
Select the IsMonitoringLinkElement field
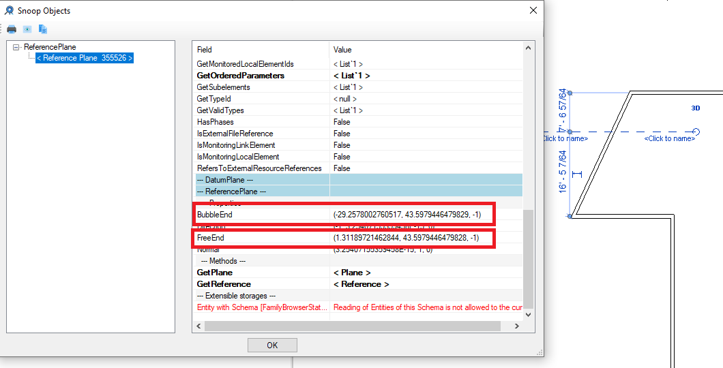[235, 145]
